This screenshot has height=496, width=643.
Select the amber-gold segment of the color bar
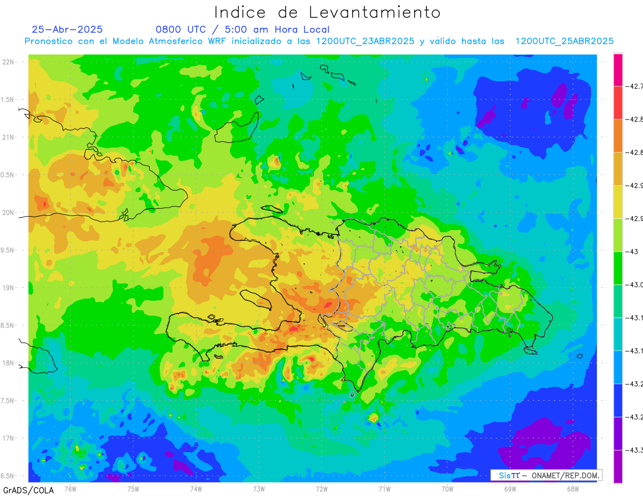(x=618, y=169)
